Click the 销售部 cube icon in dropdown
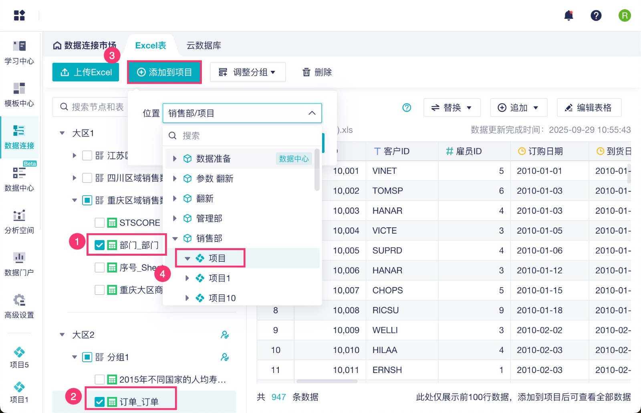This screenshot has height=413, width=641. (187, 239)
